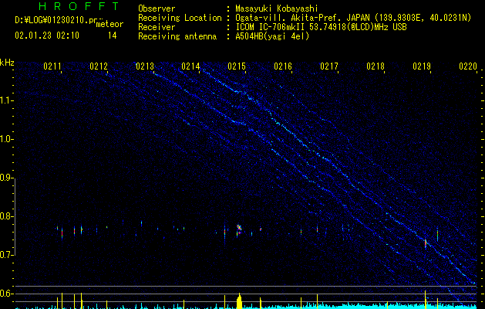Click the 0214 time marker
Viewport: 485px width, 309px height.
pyautogui.click(x=190, y=66)
